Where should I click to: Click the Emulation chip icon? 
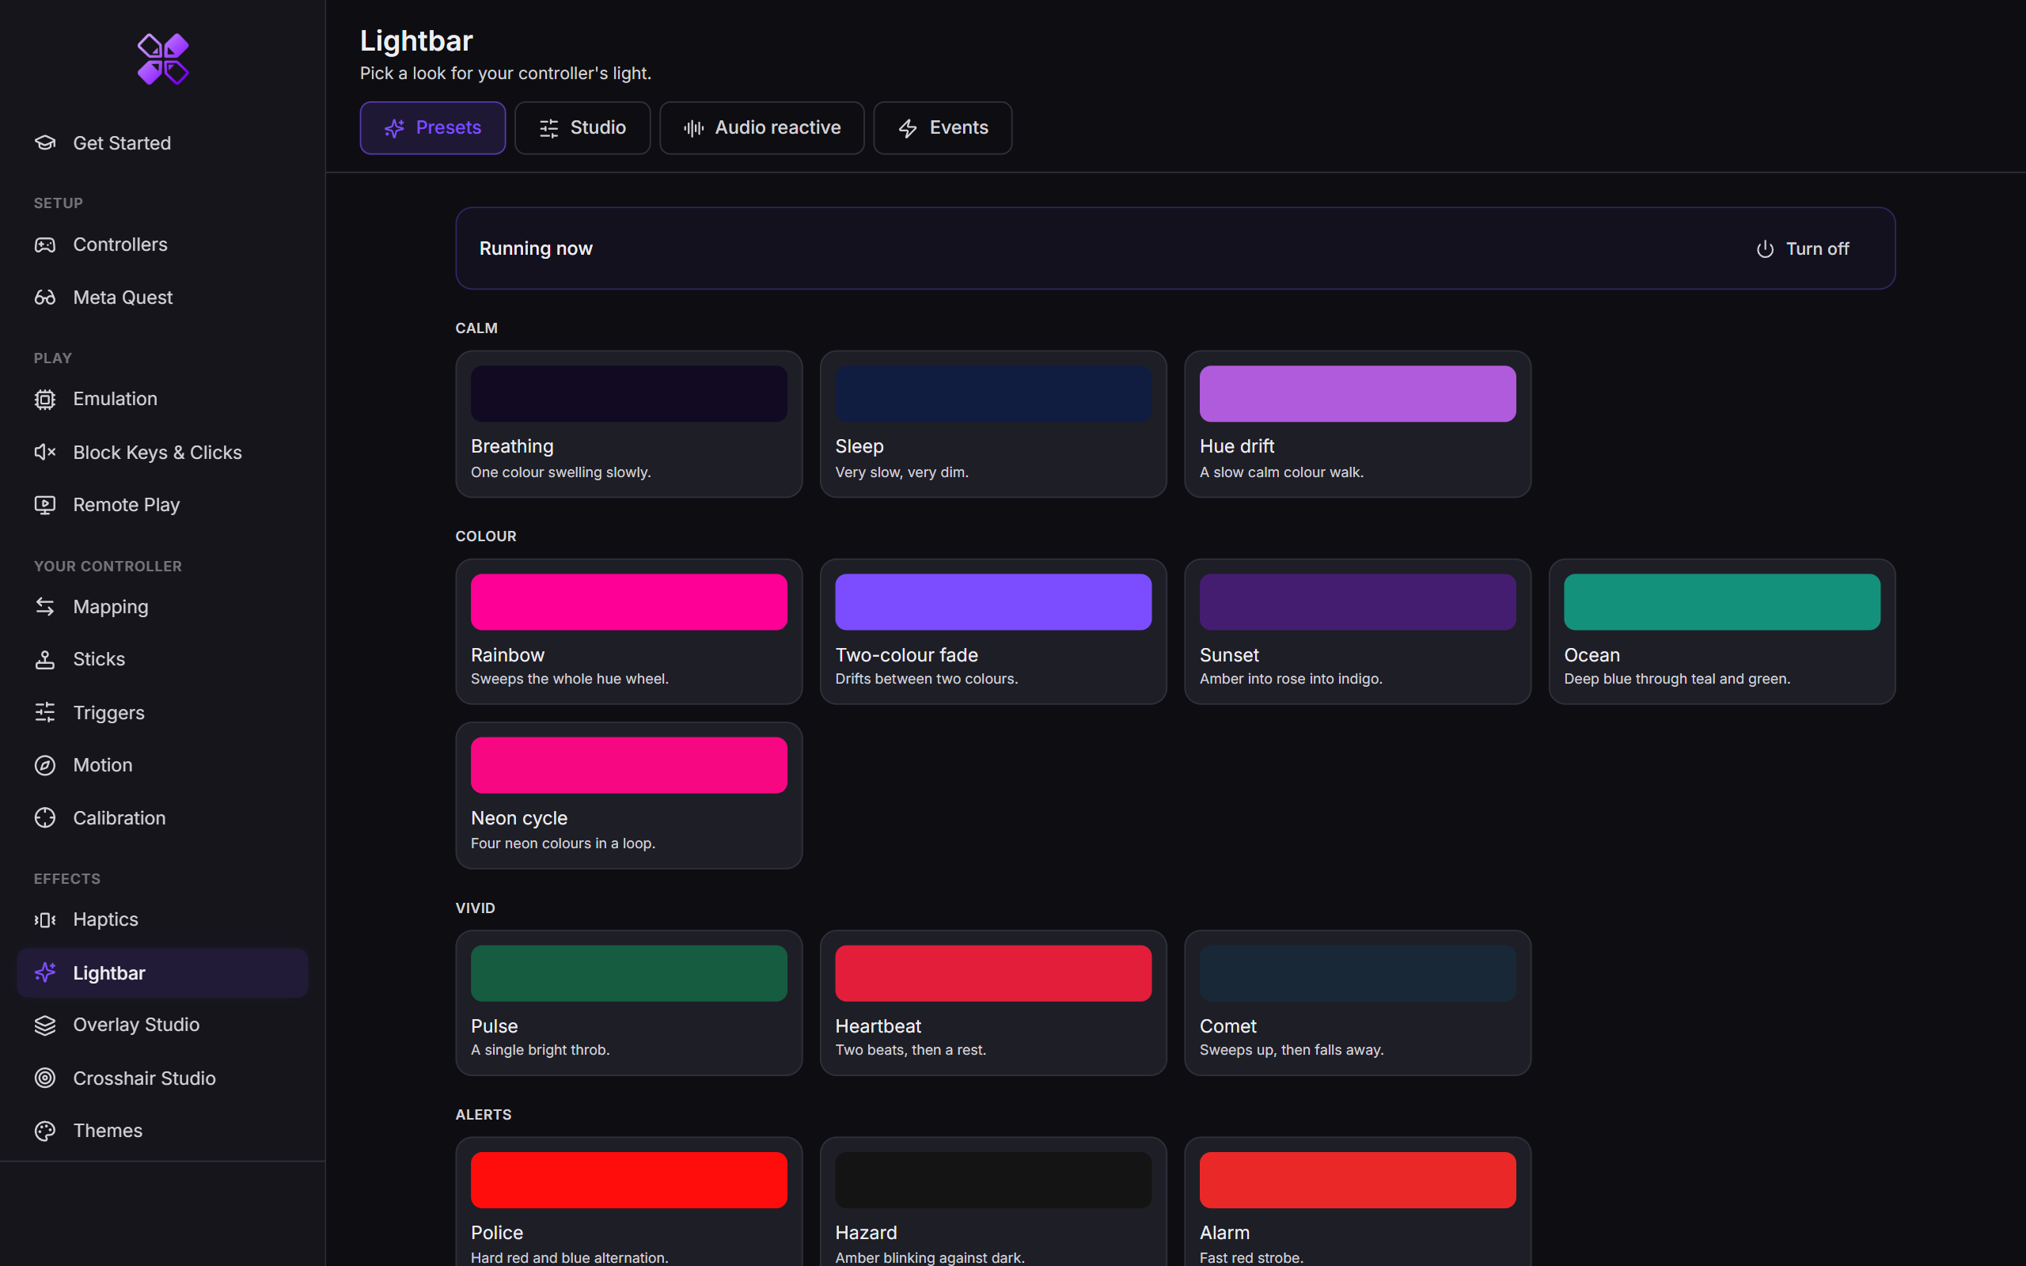click(x=45, y=400)
